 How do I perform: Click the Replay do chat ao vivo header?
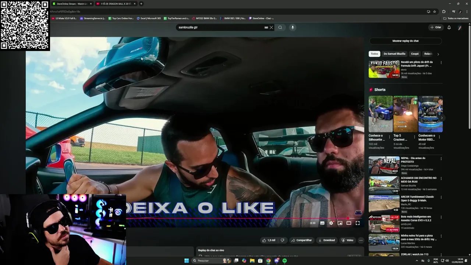pos(211,250)
